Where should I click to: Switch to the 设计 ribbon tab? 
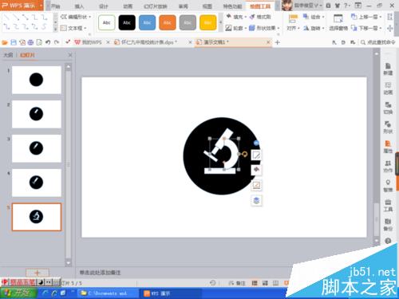click(x=104, y=6)
